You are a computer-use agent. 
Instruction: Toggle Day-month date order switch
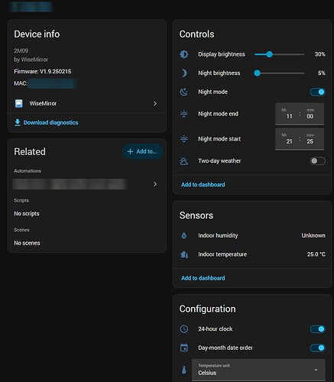318,348
